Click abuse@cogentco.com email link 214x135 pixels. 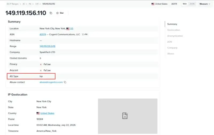(51, 82)
